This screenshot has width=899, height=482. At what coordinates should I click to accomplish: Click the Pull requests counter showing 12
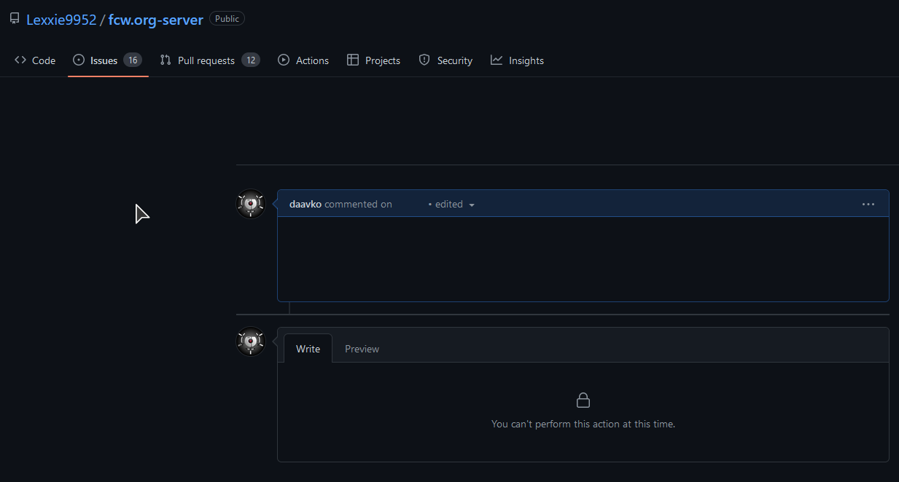[x=251, y=60]
